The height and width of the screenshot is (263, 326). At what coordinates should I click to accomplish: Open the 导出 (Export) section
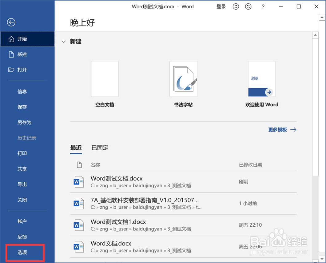[22, 184]
